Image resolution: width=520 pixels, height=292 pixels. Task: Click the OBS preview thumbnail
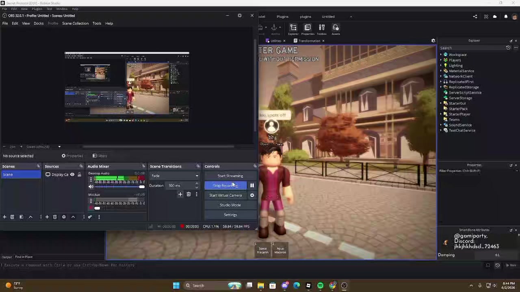[x=127, y=87]
